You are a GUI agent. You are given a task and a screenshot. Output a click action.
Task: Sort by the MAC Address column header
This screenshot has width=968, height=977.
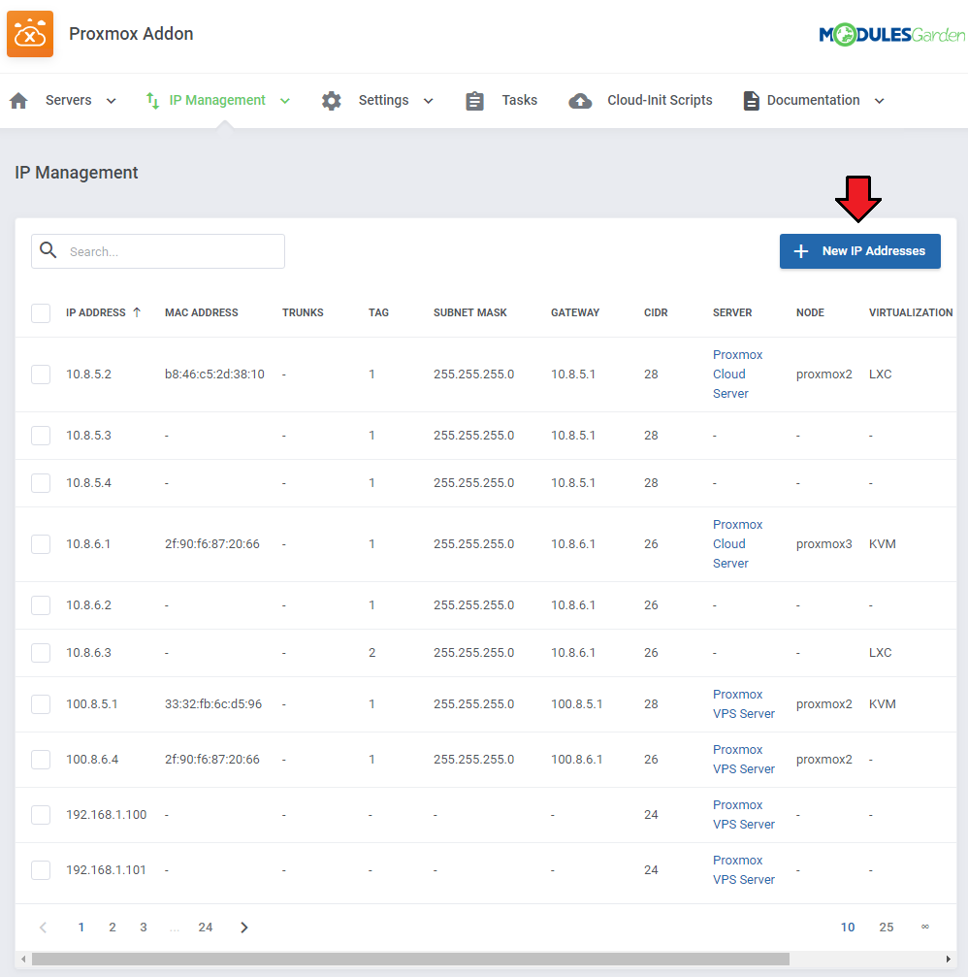click(x=201, y=312)
